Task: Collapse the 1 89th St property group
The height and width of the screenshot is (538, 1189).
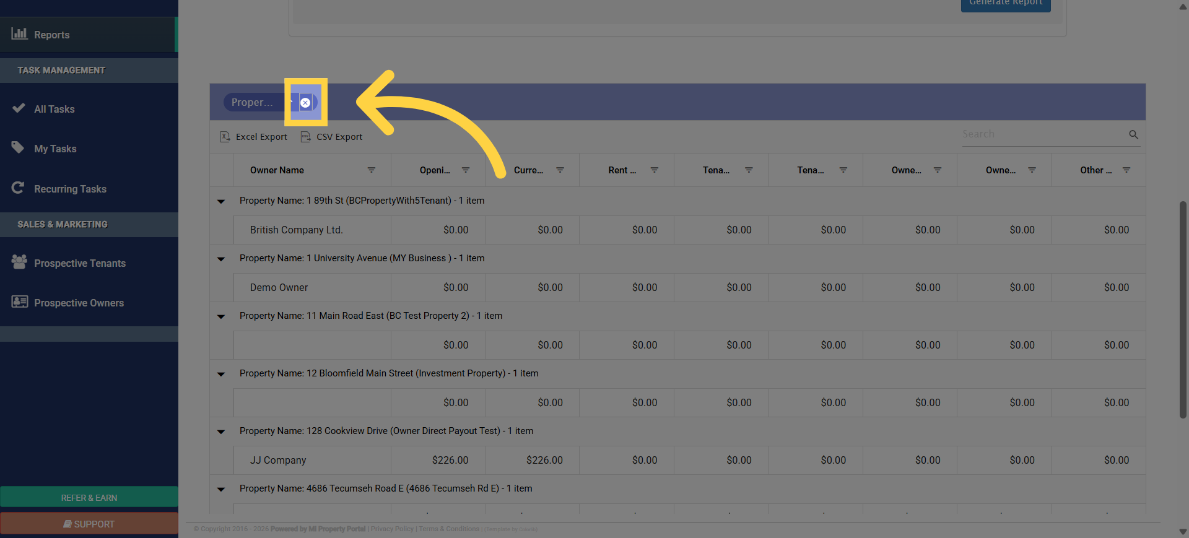Action: click(221, 201)
